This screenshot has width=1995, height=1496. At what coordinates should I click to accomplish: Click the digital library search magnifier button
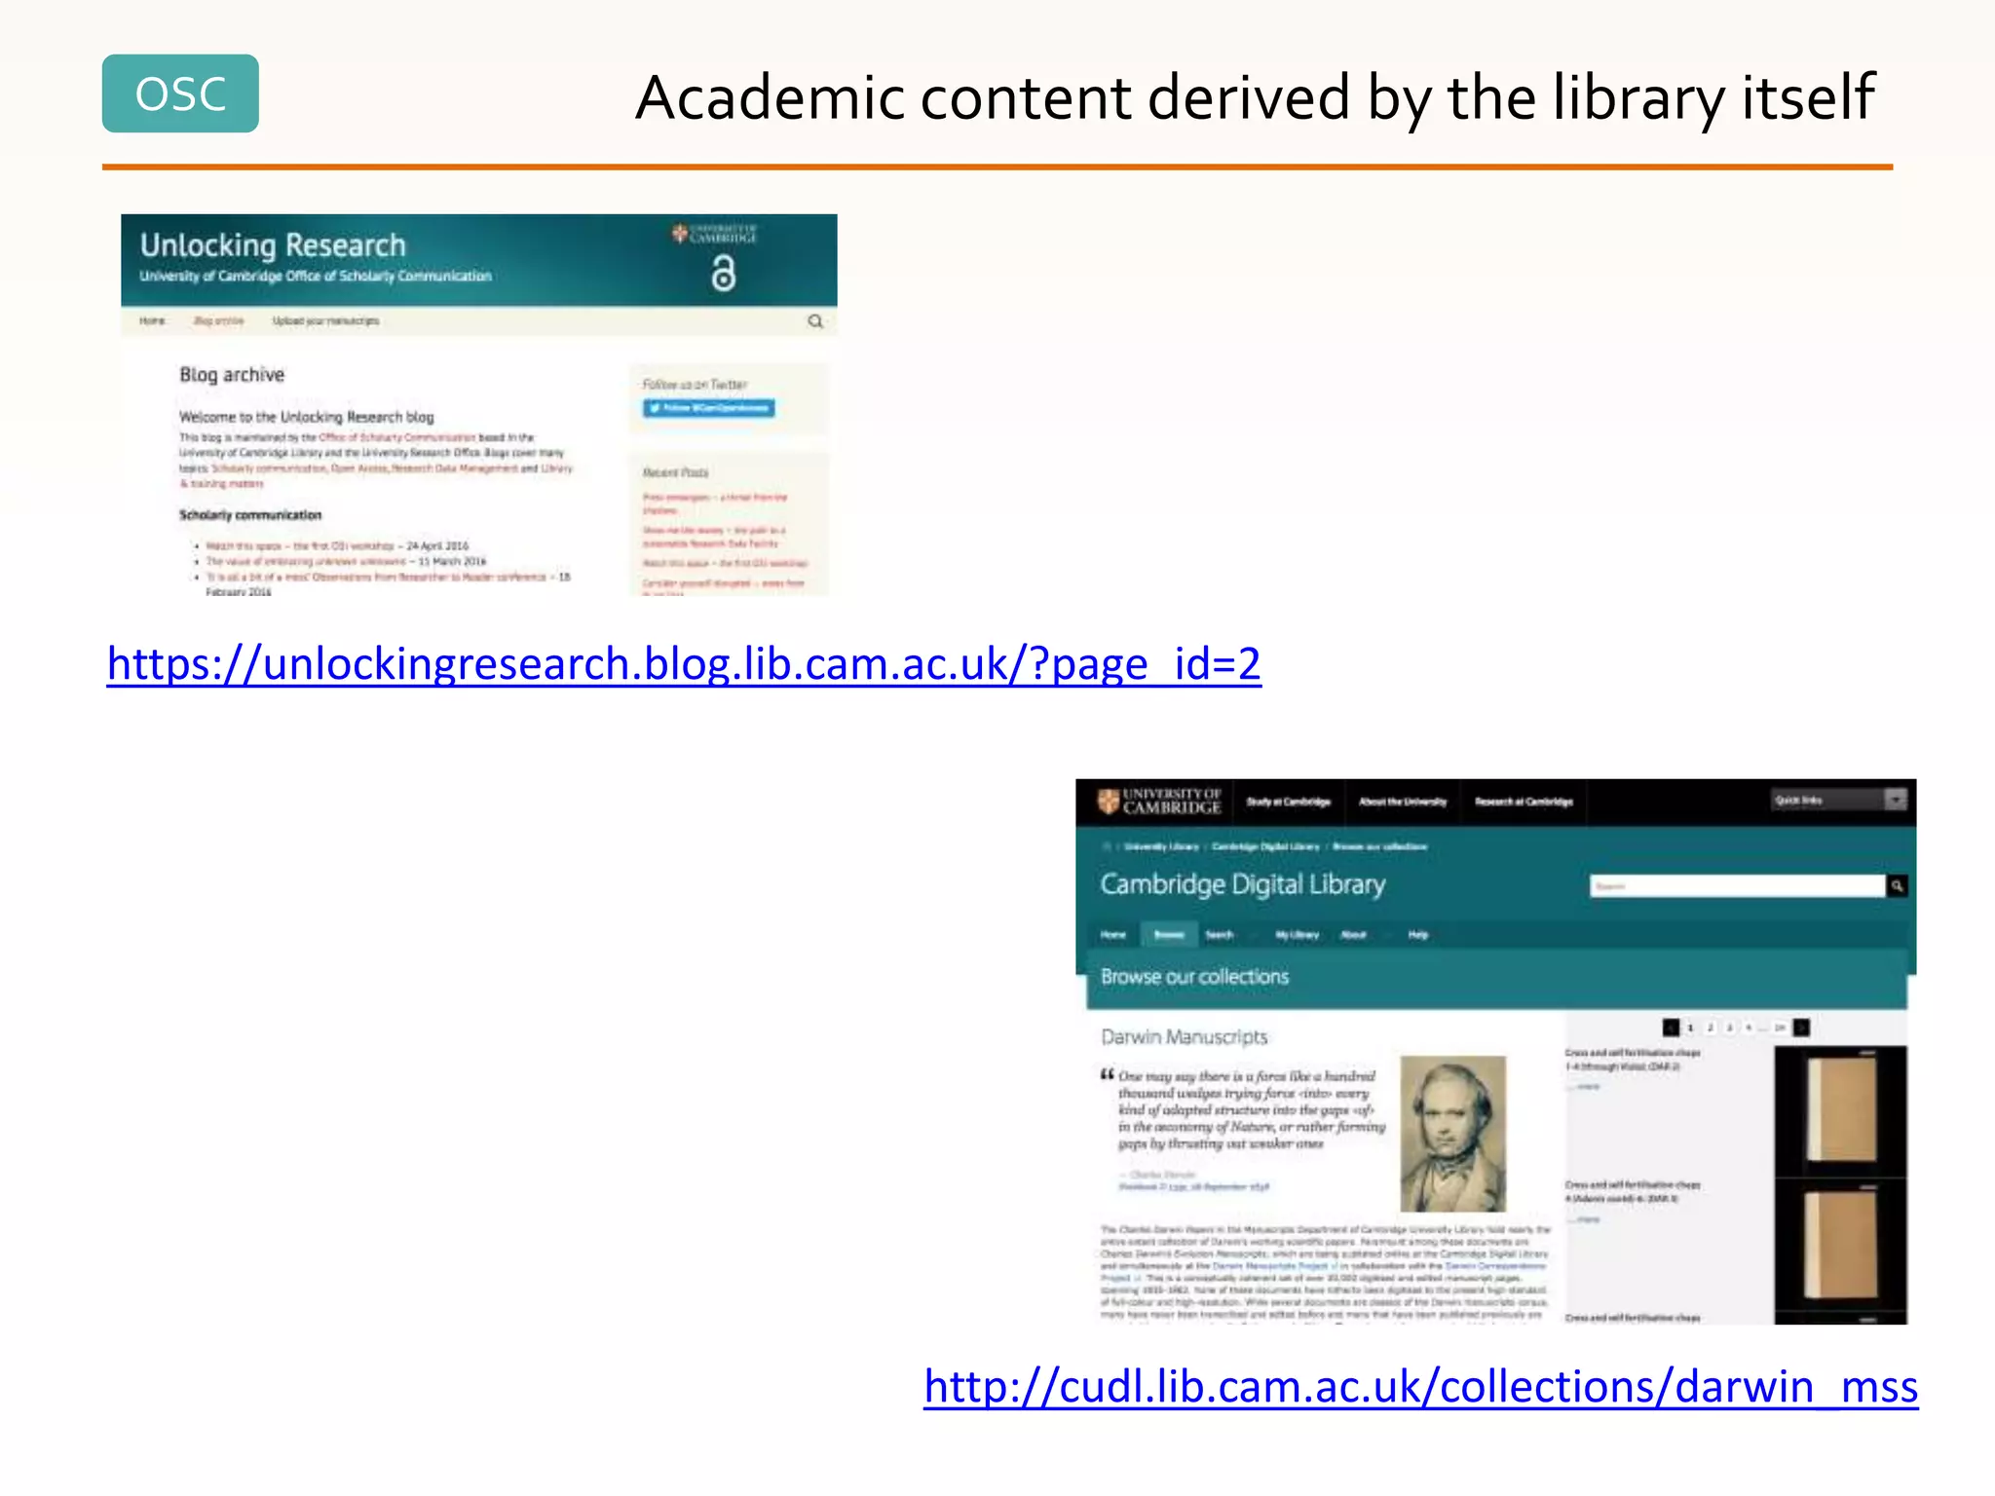tap(1897, 886)
